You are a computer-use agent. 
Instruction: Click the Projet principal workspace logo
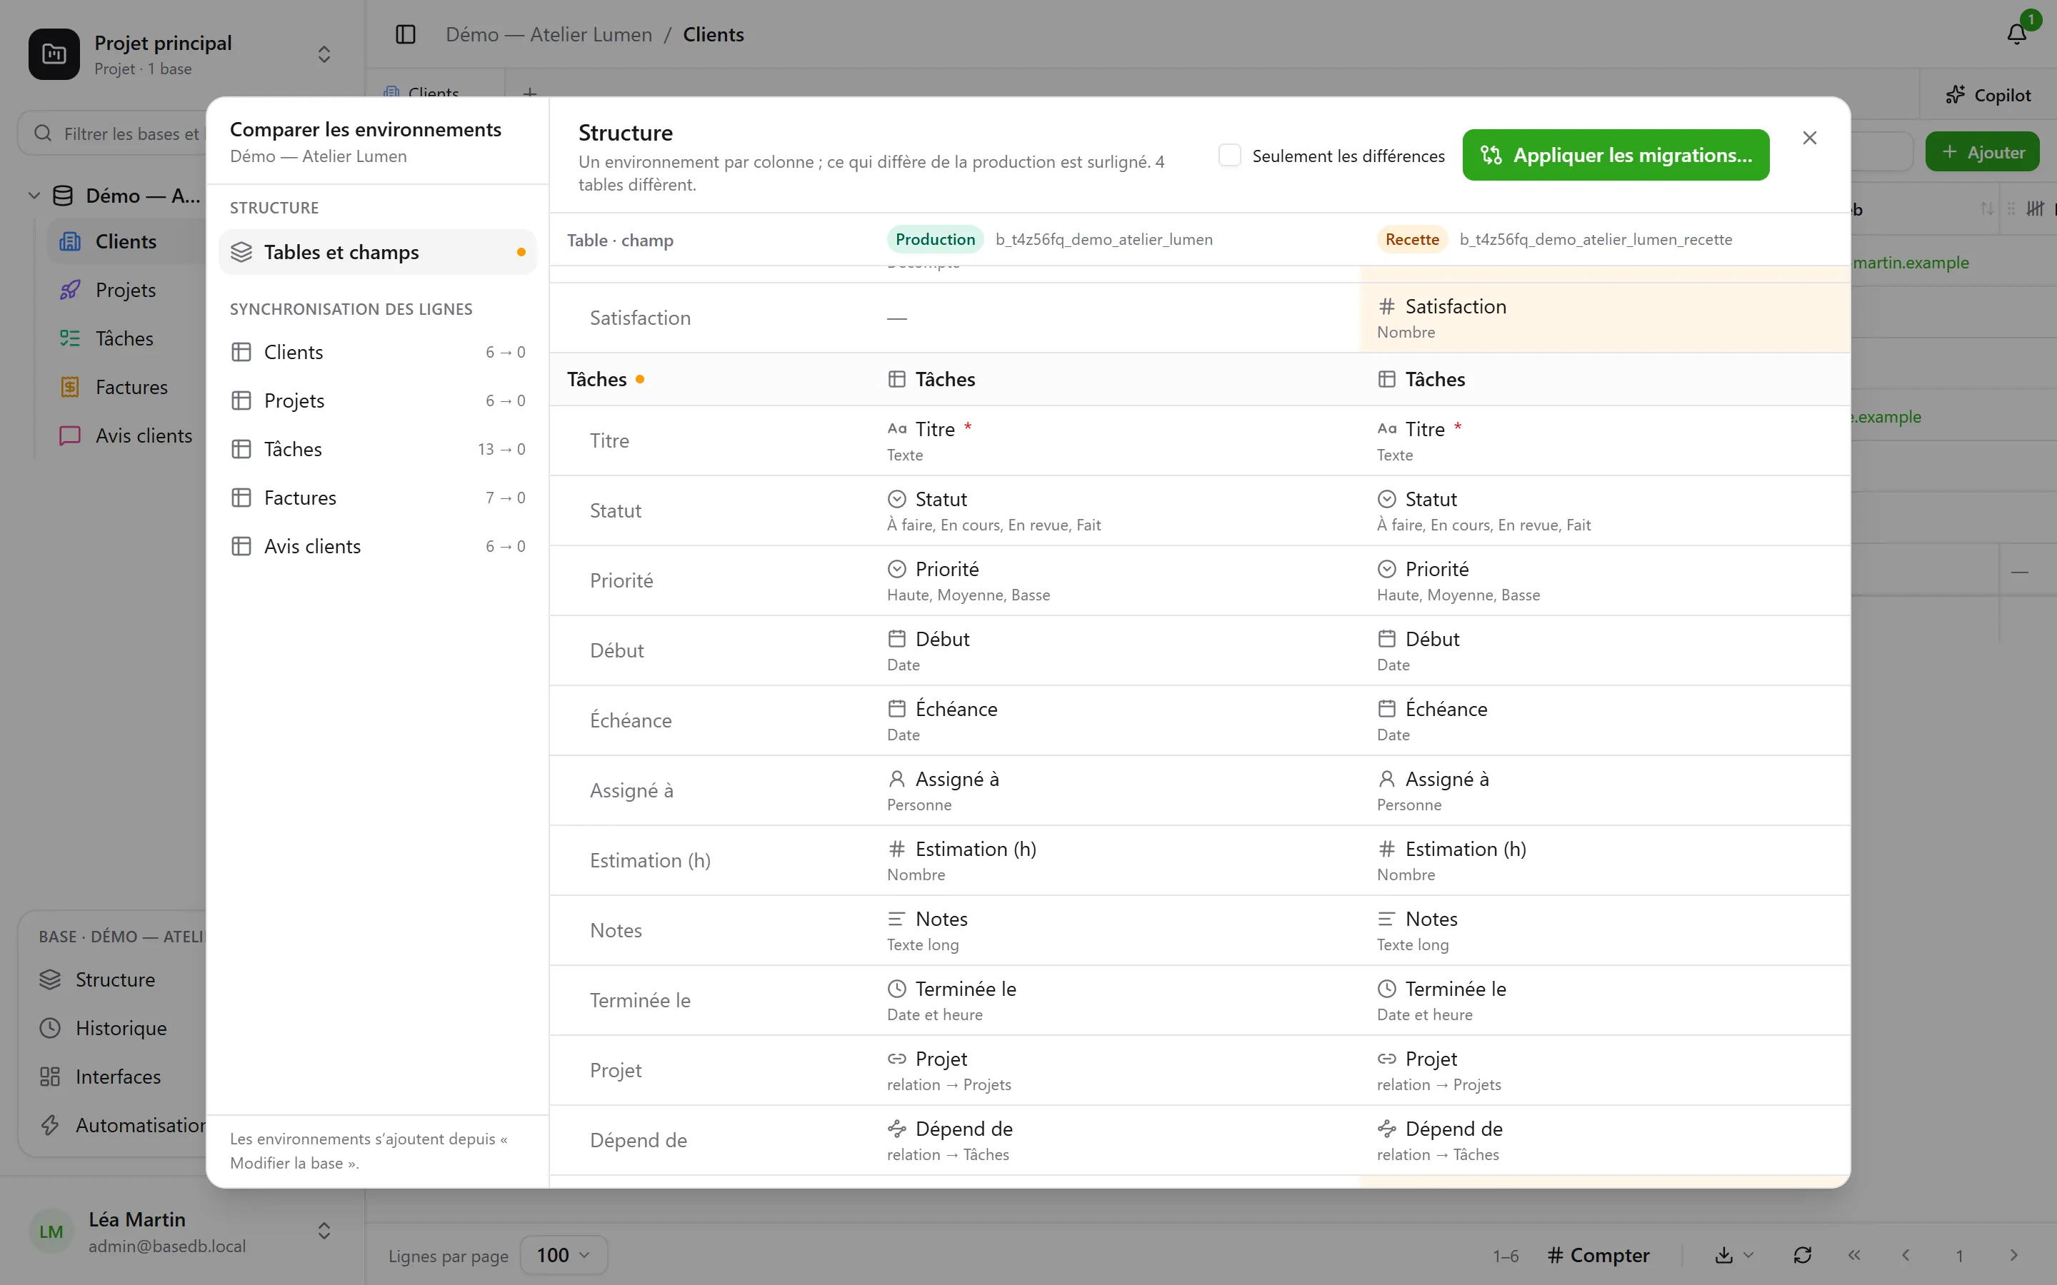click(x=54, y=54)
